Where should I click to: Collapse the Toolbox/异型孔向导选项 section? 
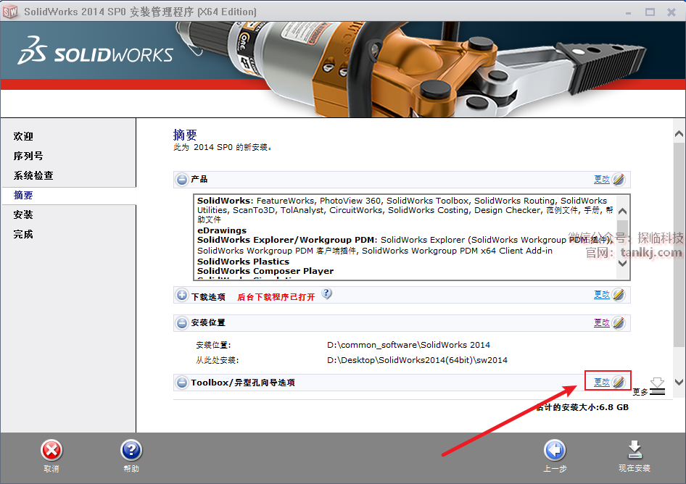(x=182, y=383)
